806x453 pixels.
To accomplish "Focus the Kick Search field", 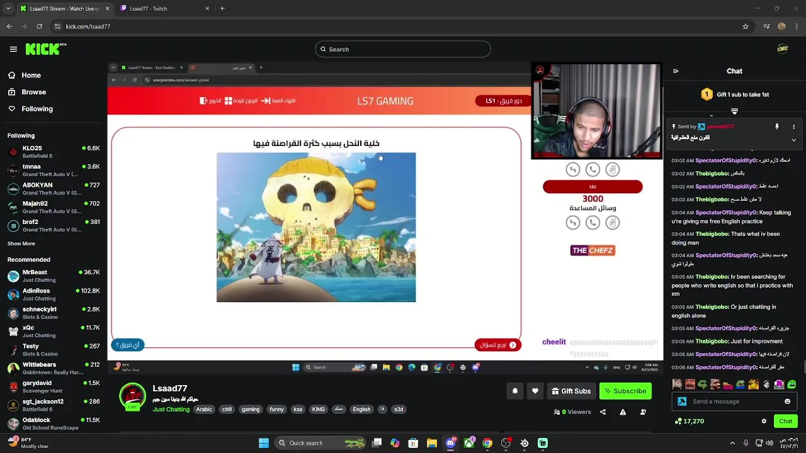I will (403, 49).
